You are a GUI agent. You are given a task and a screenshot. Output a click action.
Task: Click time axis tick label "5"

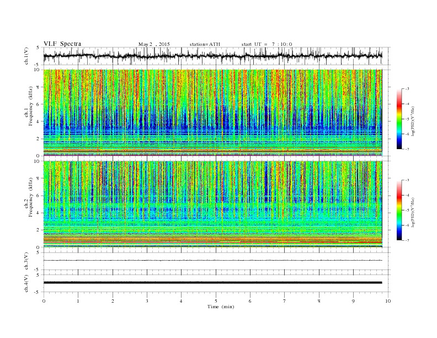[x=216, y=301]
